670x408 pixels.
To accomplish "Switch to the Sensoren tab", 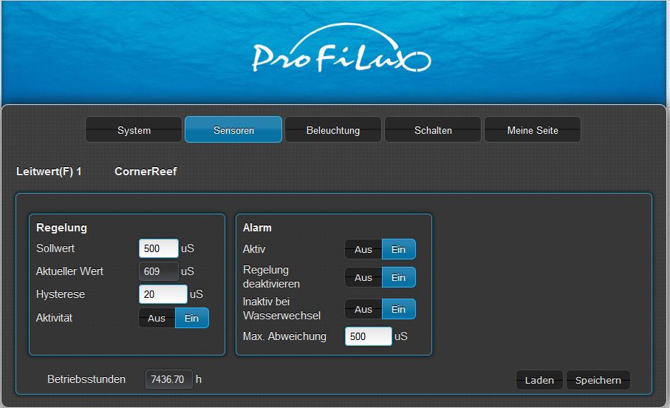I will point(233,130).
